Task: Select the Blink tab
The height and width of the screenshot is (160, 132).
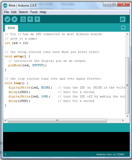Action: click(x=12, y=28)
